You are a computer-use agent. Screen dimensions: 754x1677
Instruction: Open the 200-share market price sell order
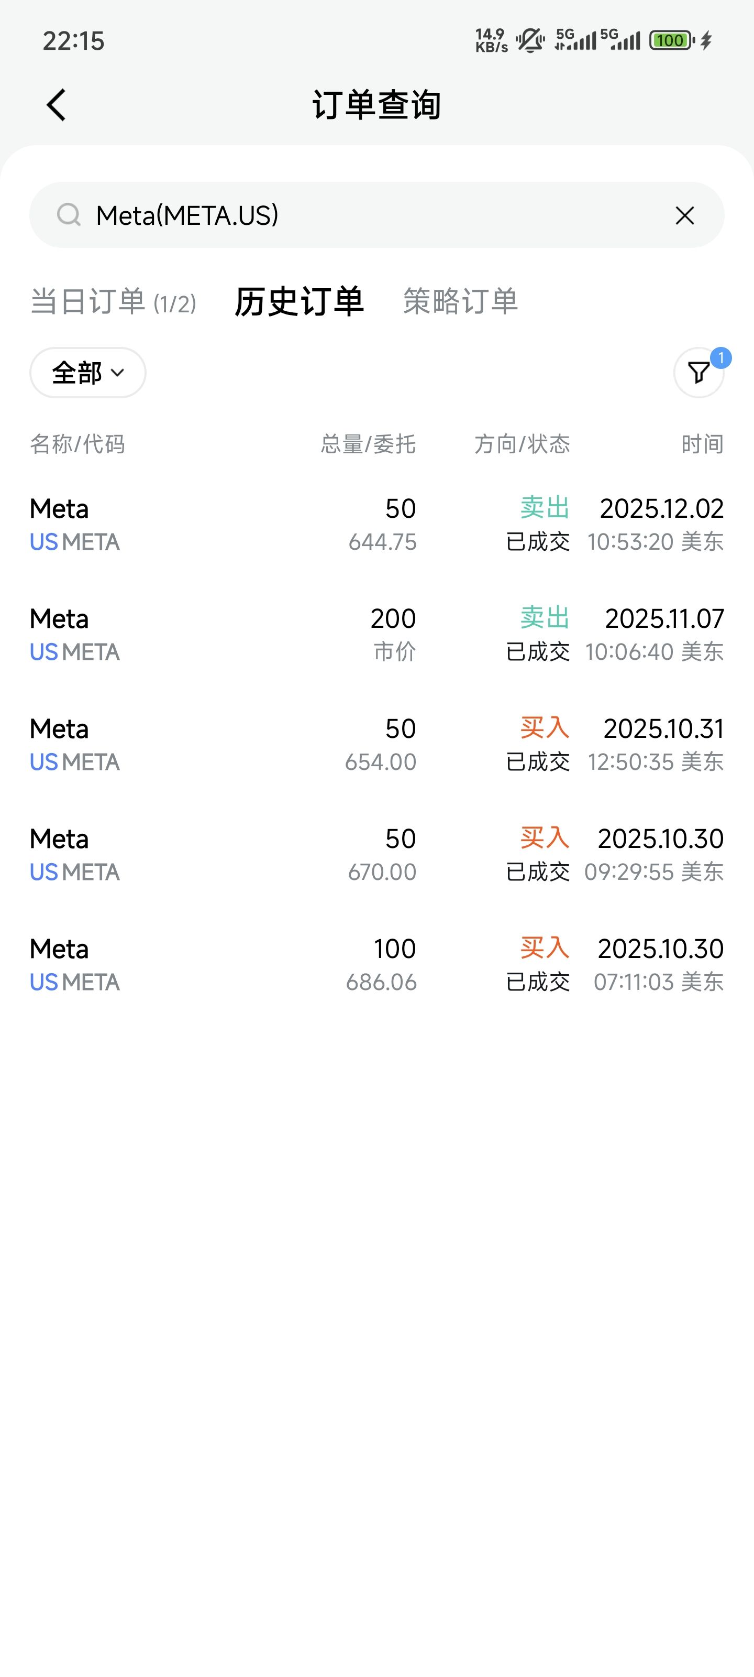(x=376, y=634)
